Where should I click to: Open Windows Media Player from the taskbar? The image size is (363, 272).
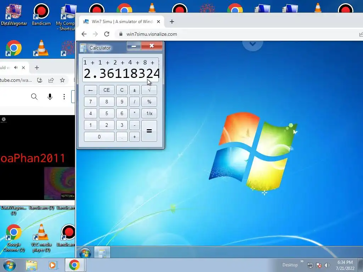[52, 265]
